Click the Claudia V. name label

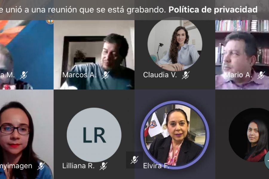point(160,75)
